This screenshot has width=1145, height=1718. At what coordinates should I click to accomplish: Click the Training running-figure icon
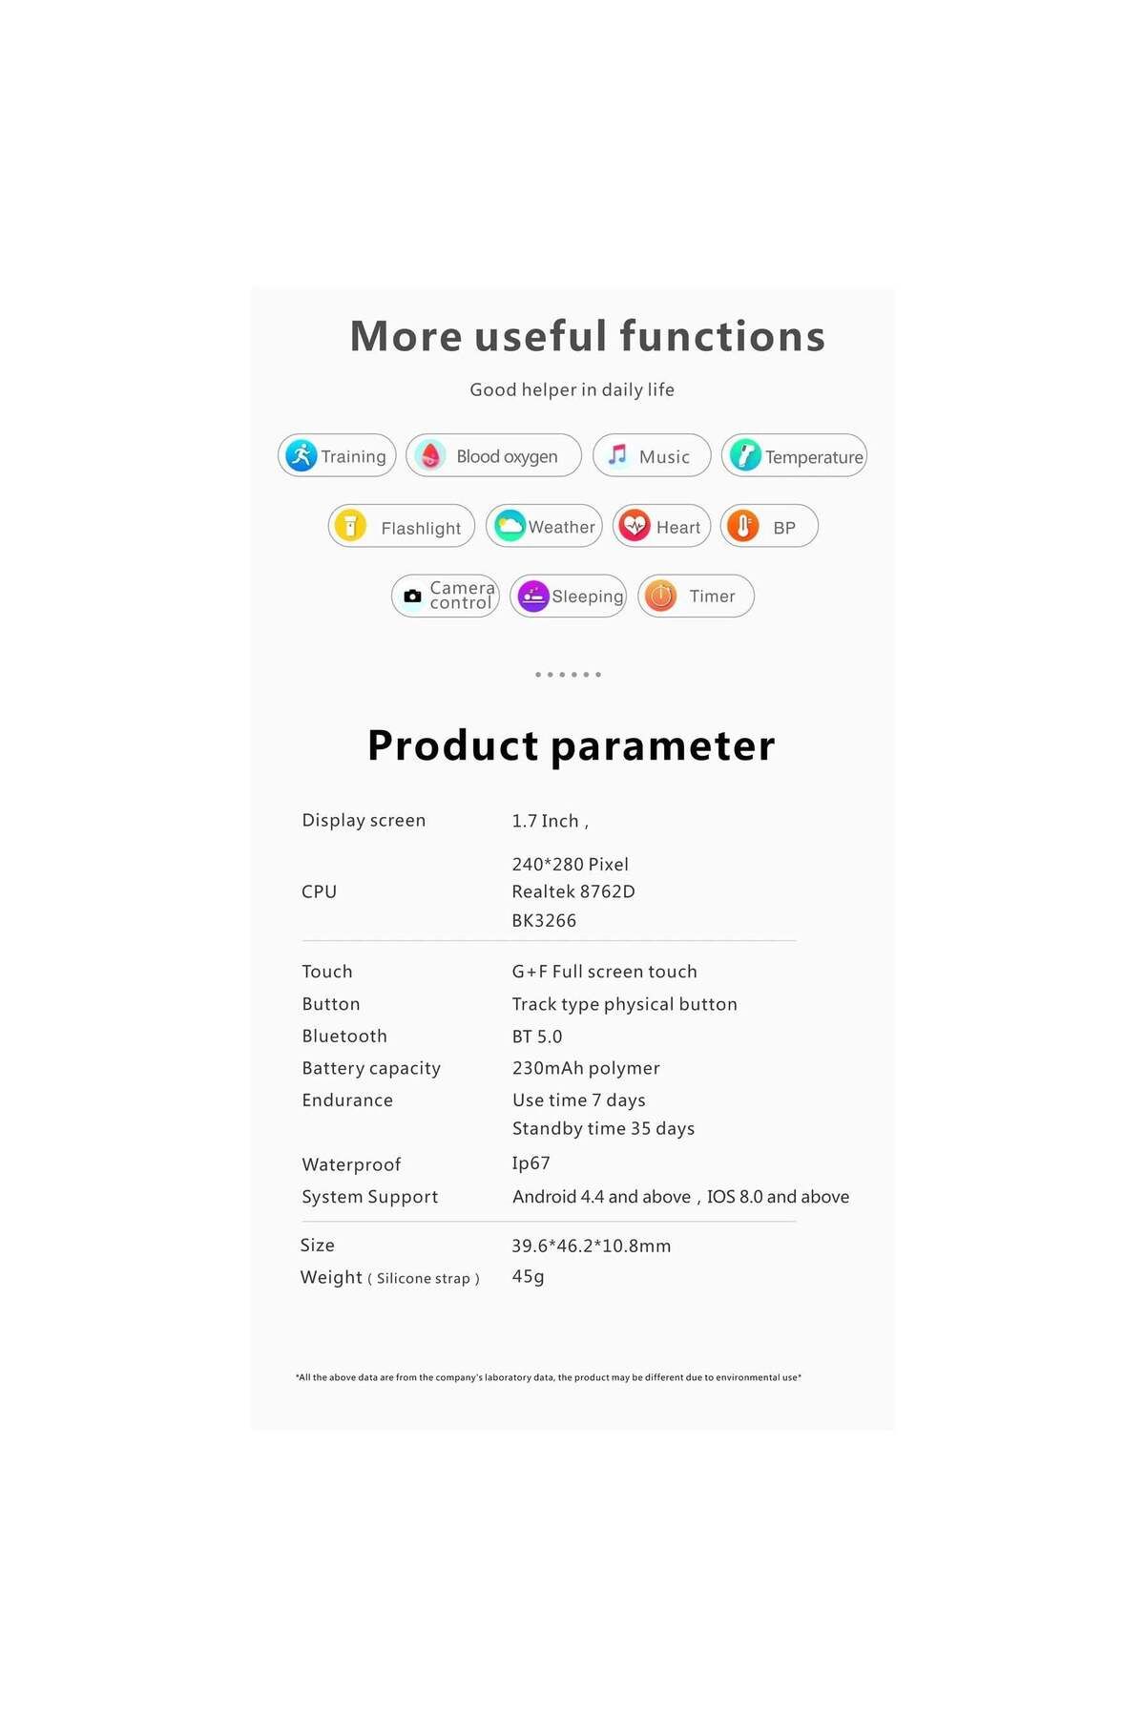pos(302,455)
